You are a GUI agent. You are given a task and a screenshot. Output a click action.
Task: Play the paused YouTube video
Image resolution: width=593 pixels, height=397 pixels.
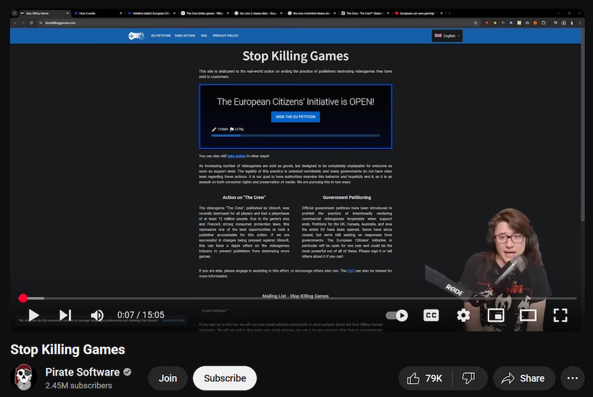[x=34, y=315]
